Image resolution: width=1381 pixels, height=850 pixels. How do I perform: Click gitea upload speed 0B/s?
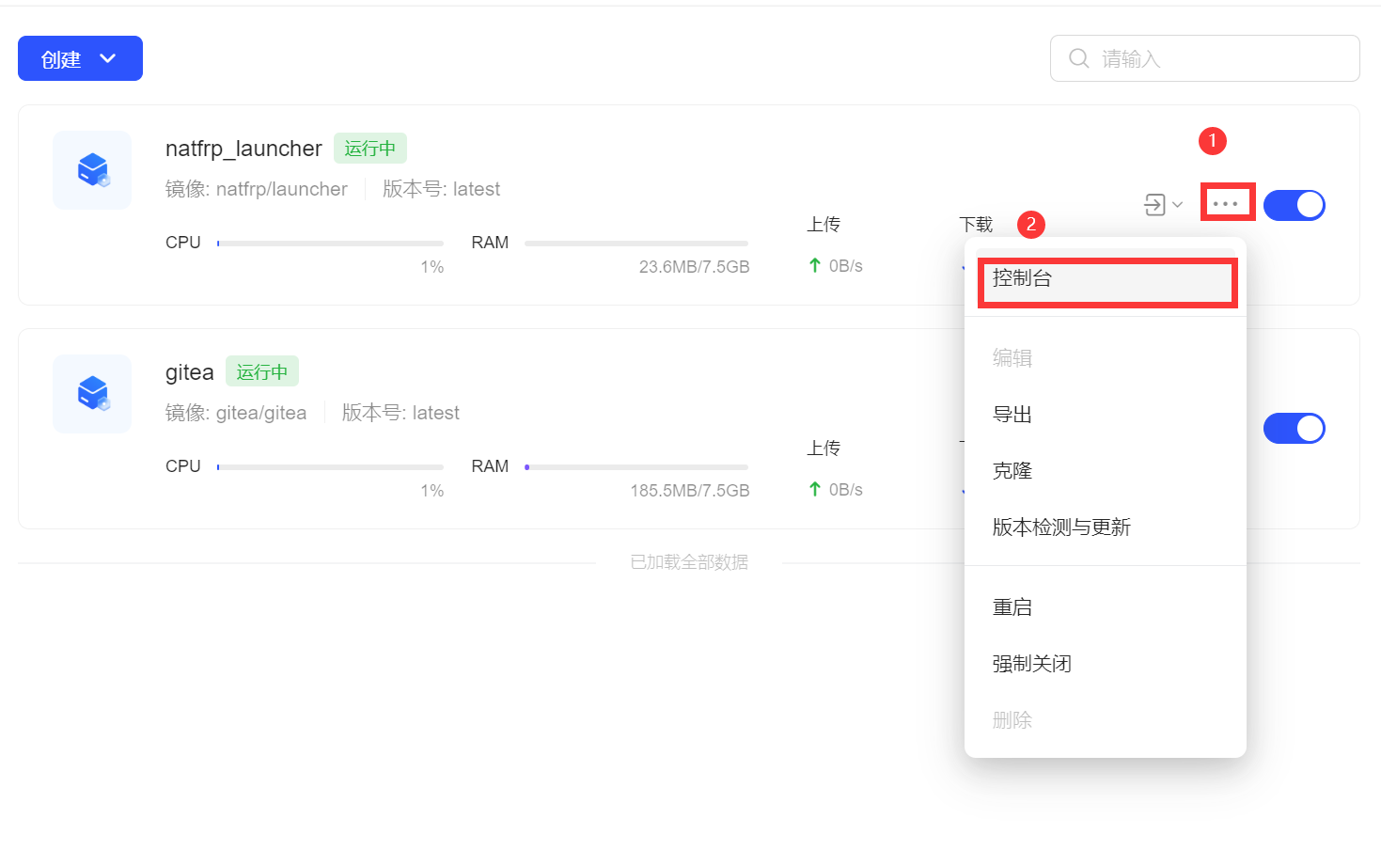point(846,490)
